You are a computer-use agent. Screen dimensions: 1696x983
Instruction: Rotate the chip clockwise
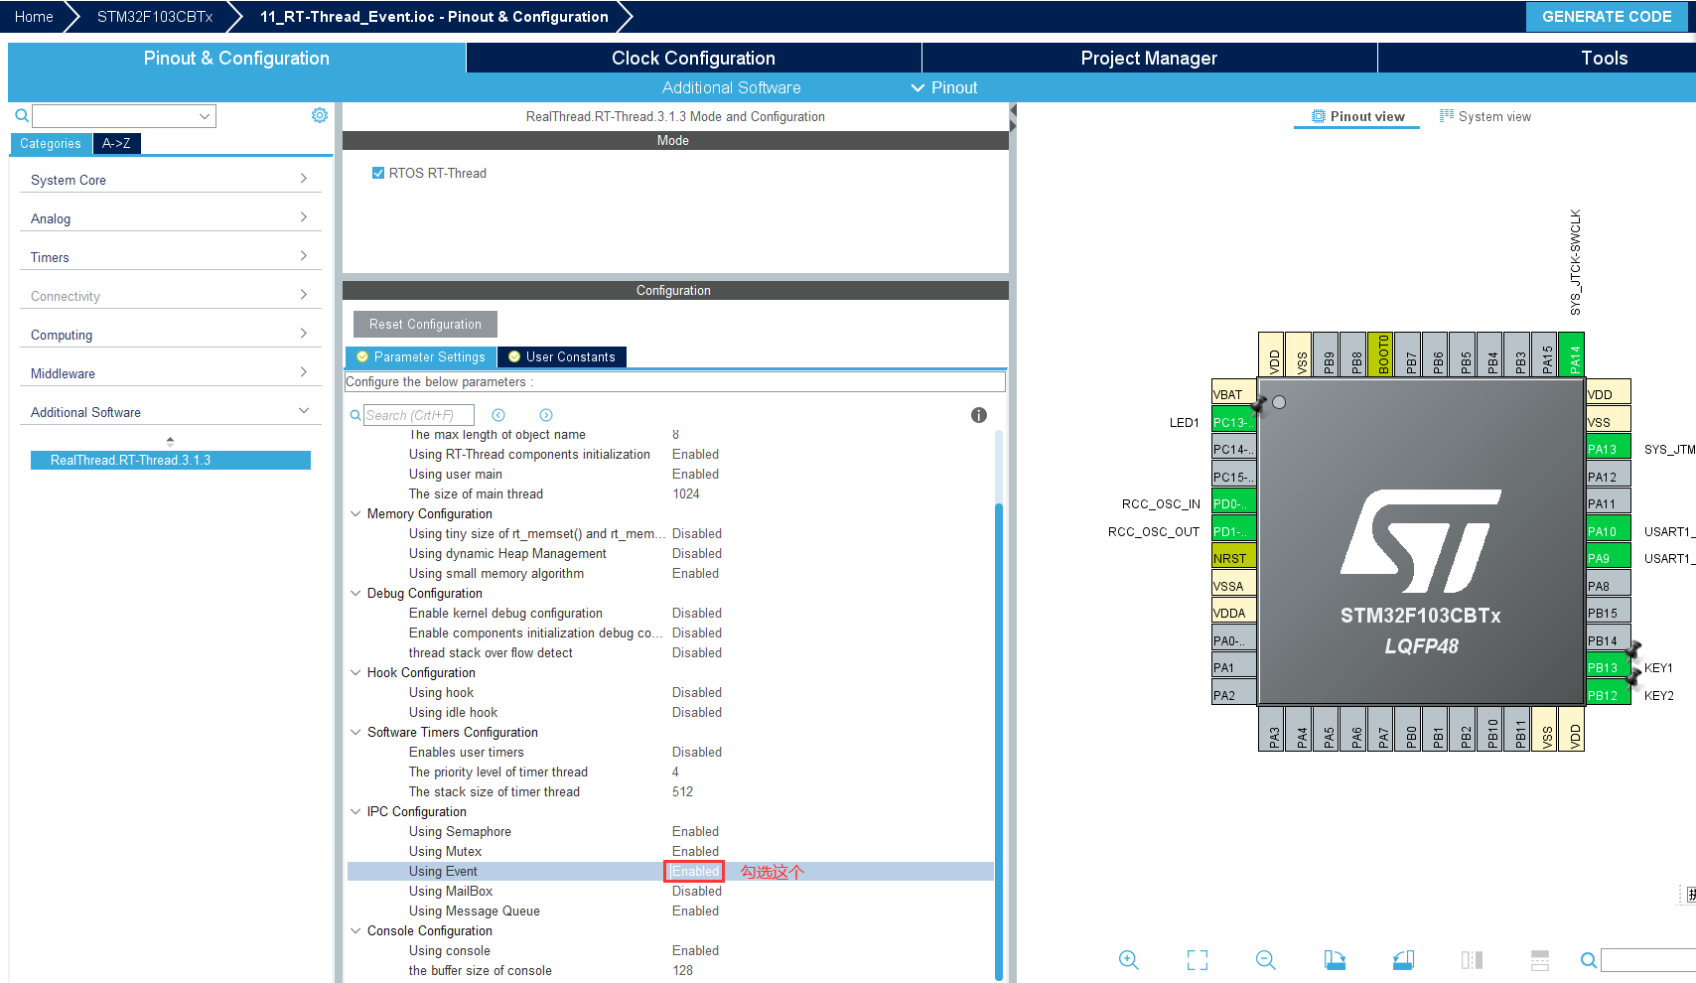point(1335,960)
